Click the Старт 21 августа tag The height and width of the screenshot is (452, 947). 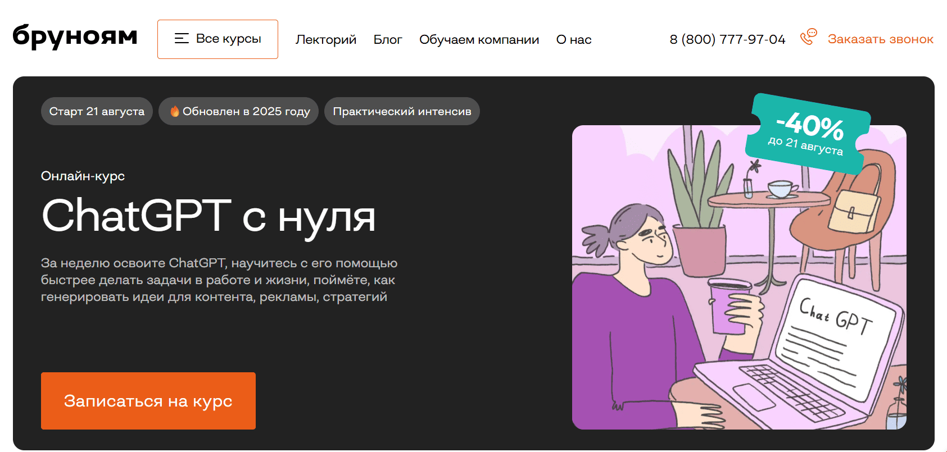(97, 111)
